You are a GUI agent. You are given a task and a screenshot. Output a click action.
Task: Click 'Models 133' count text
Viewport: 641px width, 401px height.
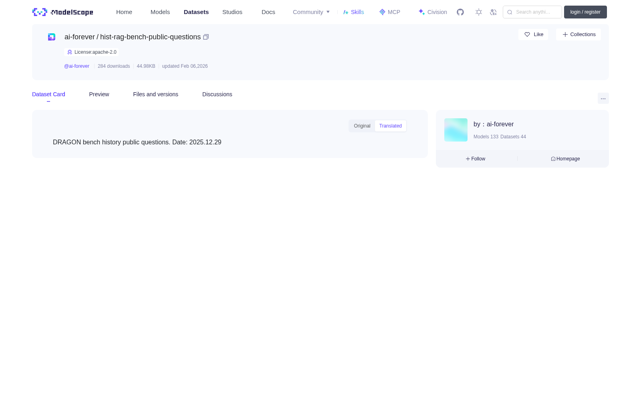click(x=486, y=137)
